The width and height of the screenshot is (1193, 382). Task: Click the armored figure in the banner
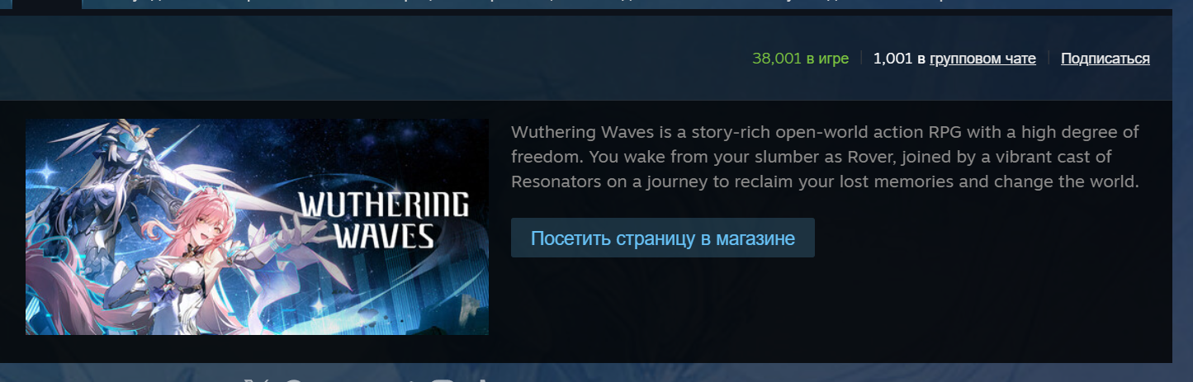(124, 190)
